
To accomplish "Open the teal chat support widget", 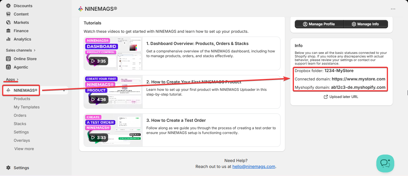I will click(x=385, y=163).
